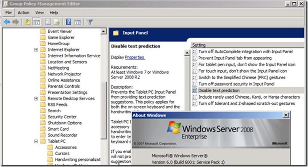Select Smart Card tree item
Screen dimensions: 308x167
pyautogui.click(x=58, y=129)
